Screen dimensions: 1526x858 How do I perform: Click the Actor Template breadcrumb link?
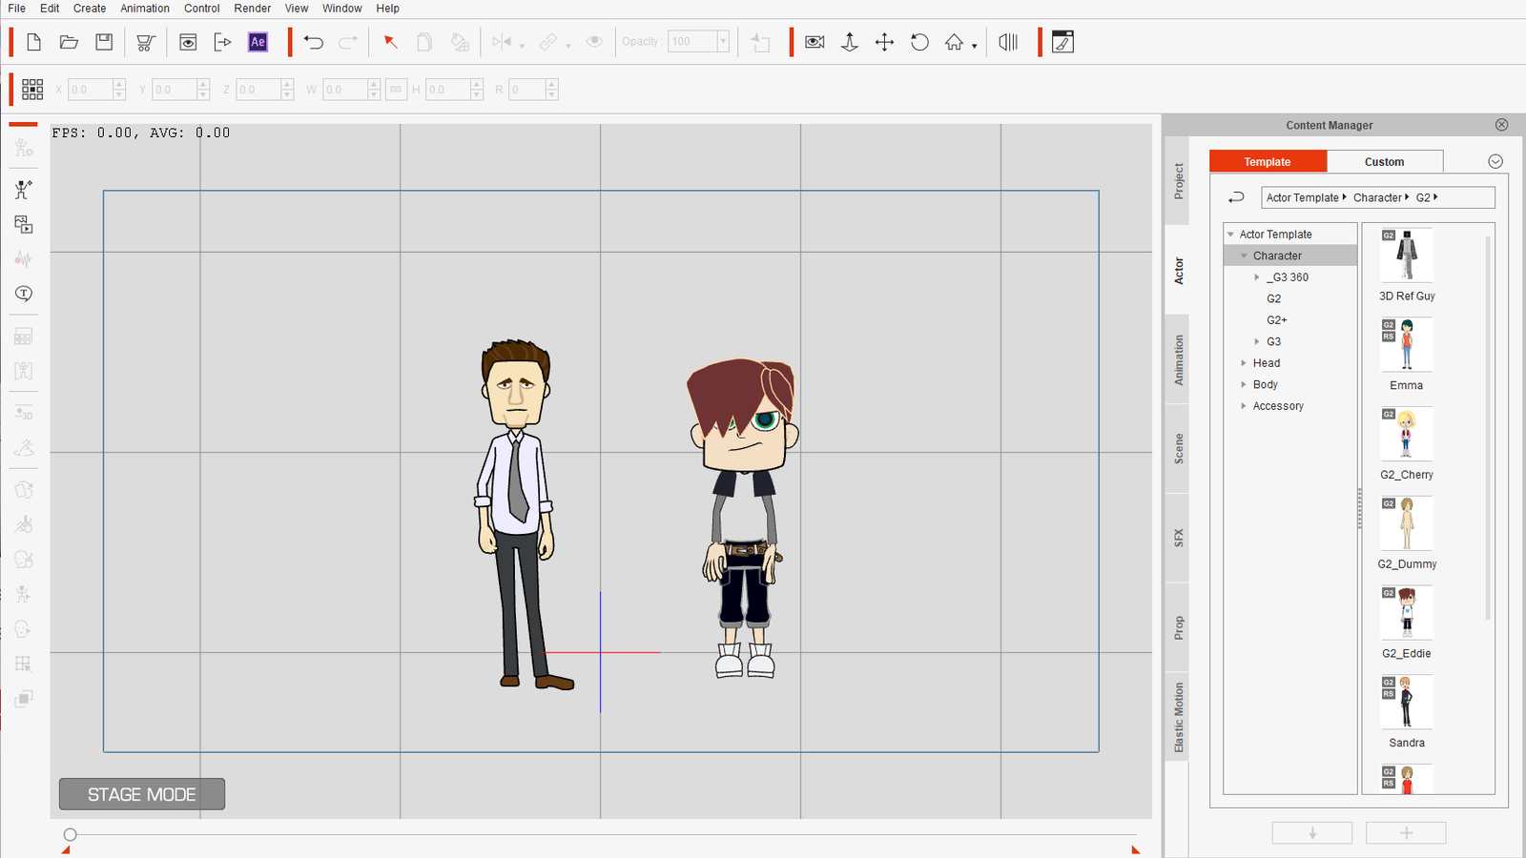pyautogui.click(x=1303, y=197)
